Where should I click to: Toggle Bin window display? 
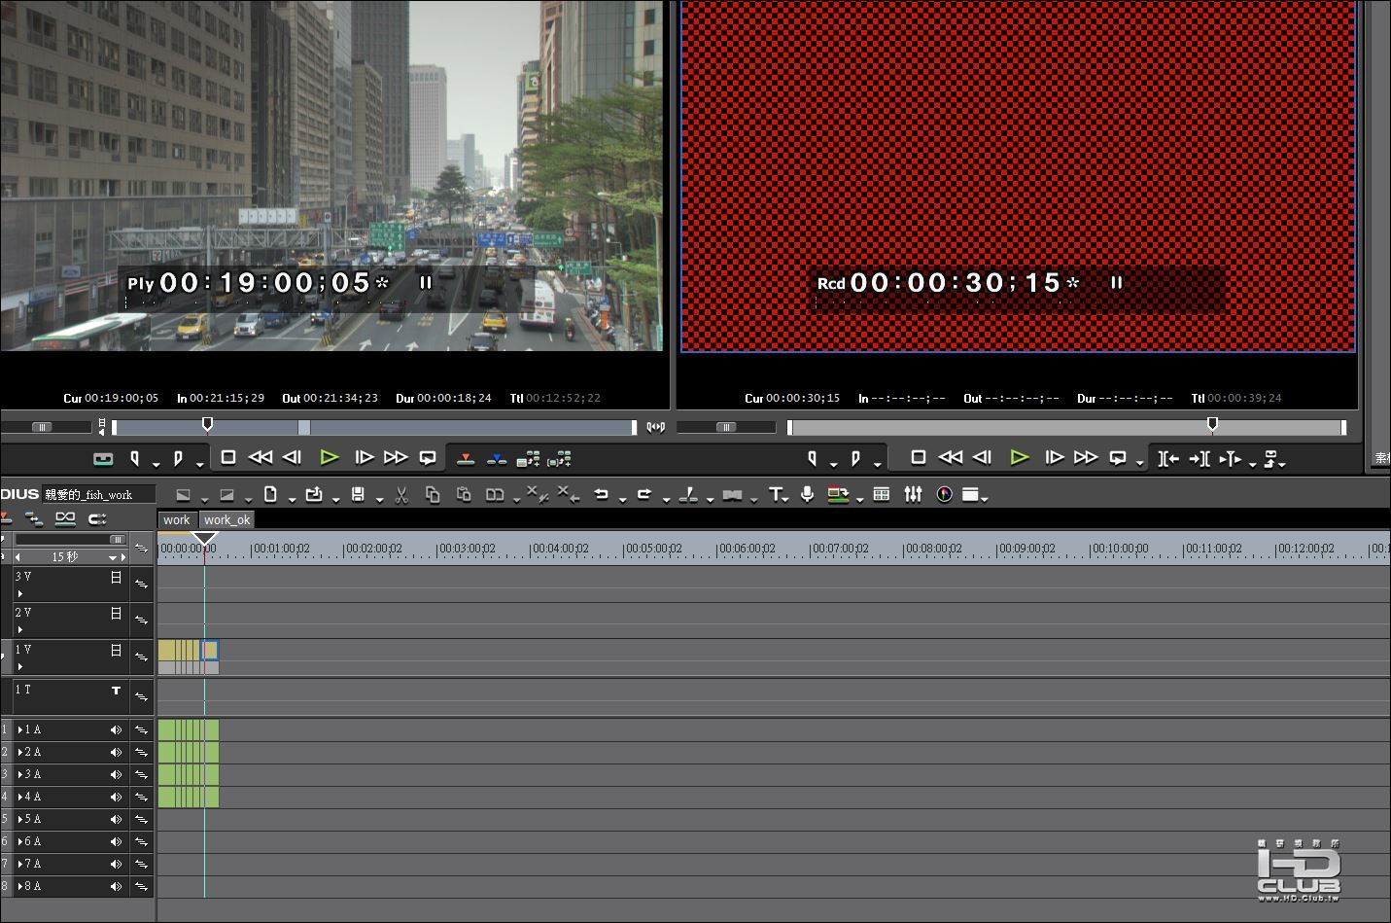tap(882, 494)
